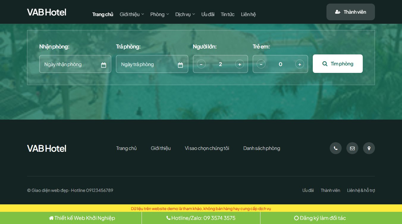Open the bottom footer Ưu đãi link

point(308,190)
